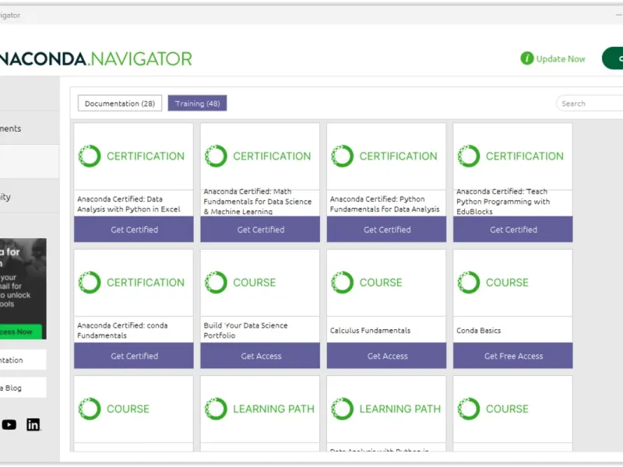Image resolution: width=623 pixels, height=467 pixels.
Task: Get Certified for Python Fundamentals for Data Analysis
Action: click(386, 230)
